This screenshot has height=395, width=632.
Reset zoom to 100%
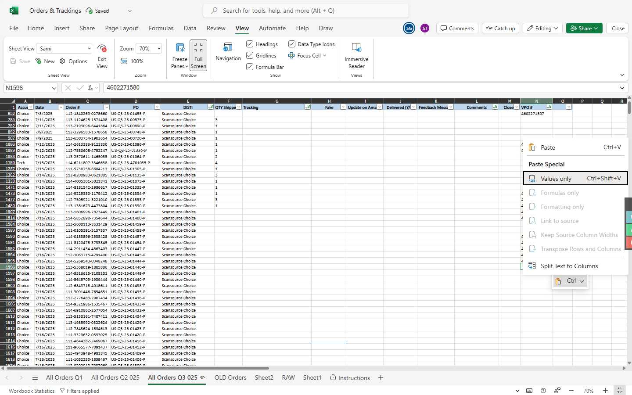[x=132, y=61]
